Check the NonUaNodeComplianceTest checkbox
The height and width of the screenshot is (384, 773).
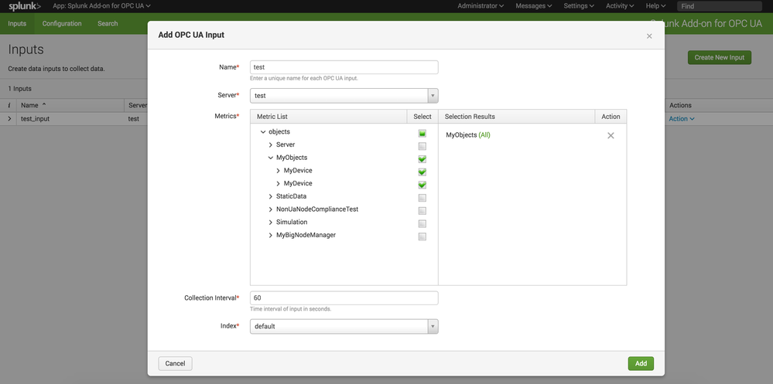coord(422,211)
